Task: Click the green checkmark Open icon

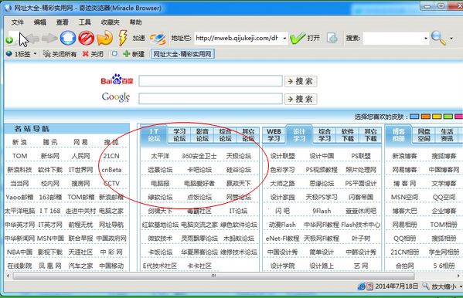Action: click(x=298, y=38)
